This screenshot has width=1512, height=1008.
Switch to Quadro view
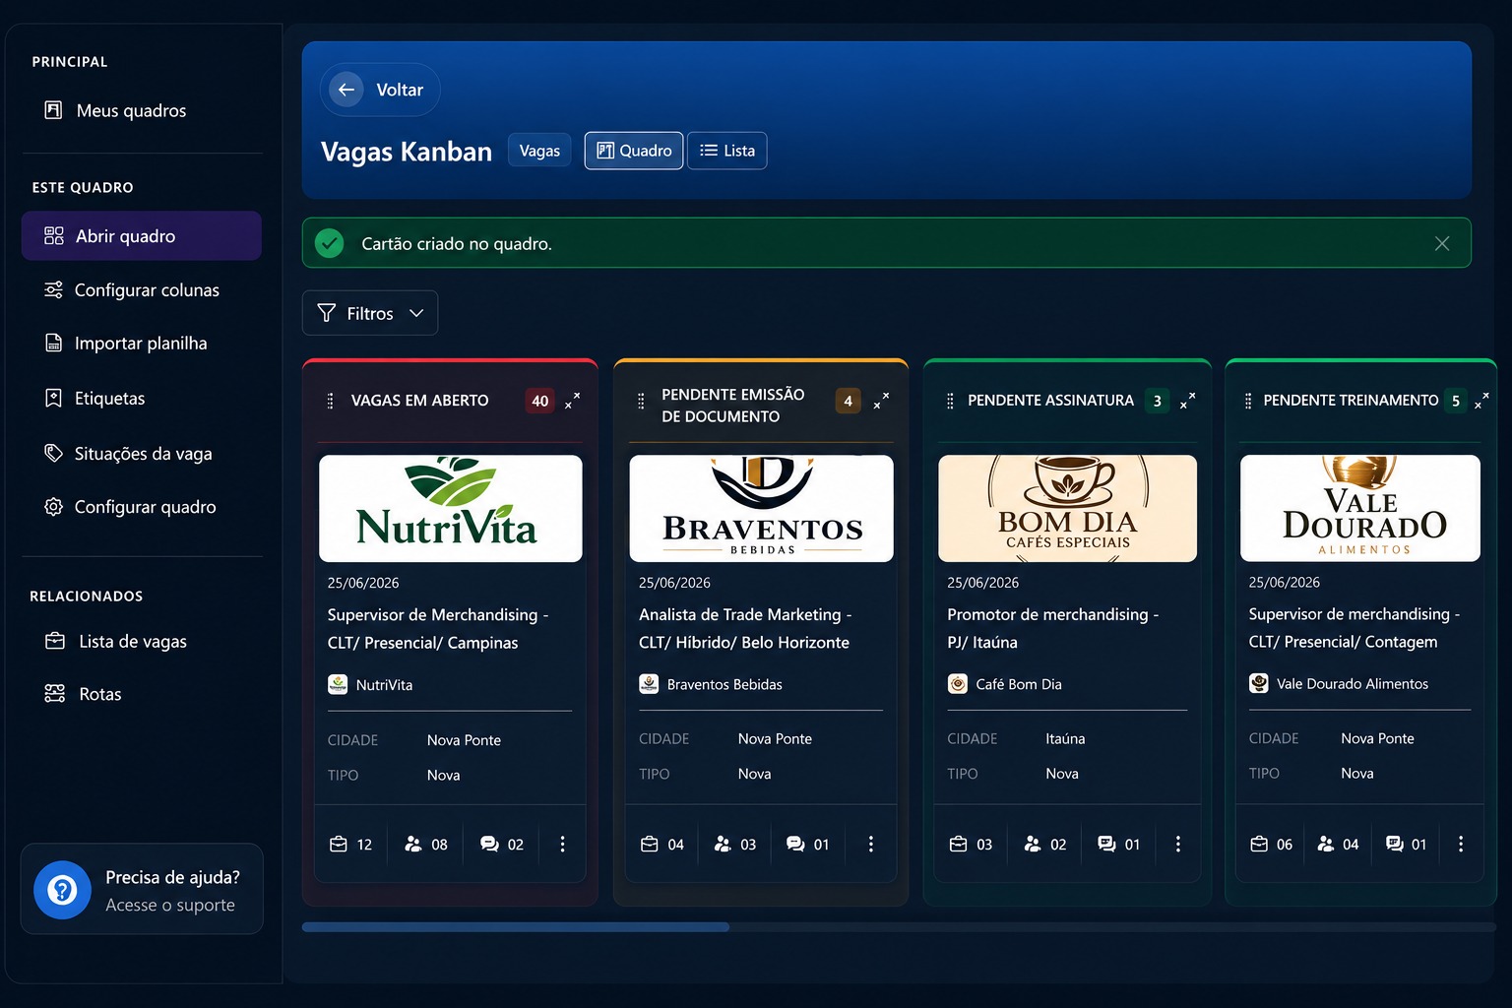click(x=634, y=151)
